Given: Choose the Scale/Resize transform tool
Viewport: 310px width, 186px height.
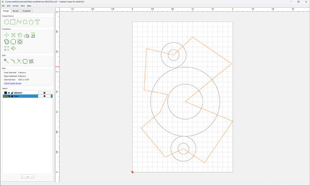Looking at the screenshot, I should [x=13, y=35].
